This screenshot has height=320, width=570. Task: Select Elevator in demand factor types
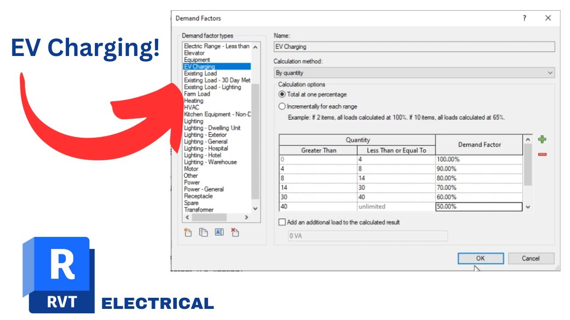194,53
